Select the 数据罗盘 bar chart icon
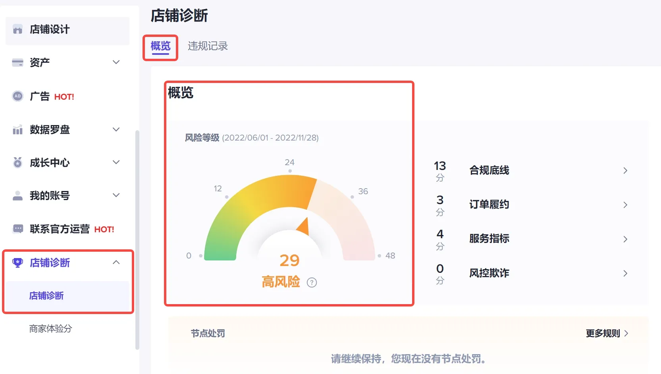Screen dimensions: 661x374 pos(17,129)
